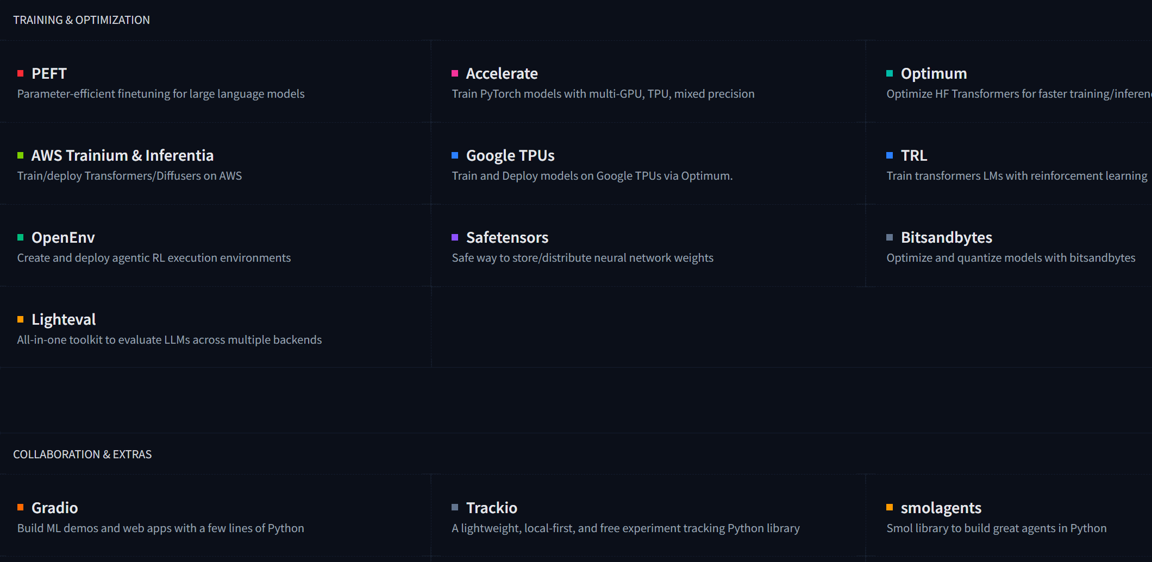Click the purple square beside Safetensors

455,237
